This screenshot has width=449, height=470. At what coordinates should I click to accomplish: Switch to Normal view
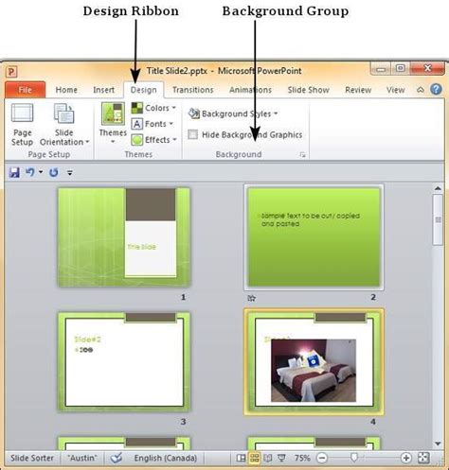241,458
